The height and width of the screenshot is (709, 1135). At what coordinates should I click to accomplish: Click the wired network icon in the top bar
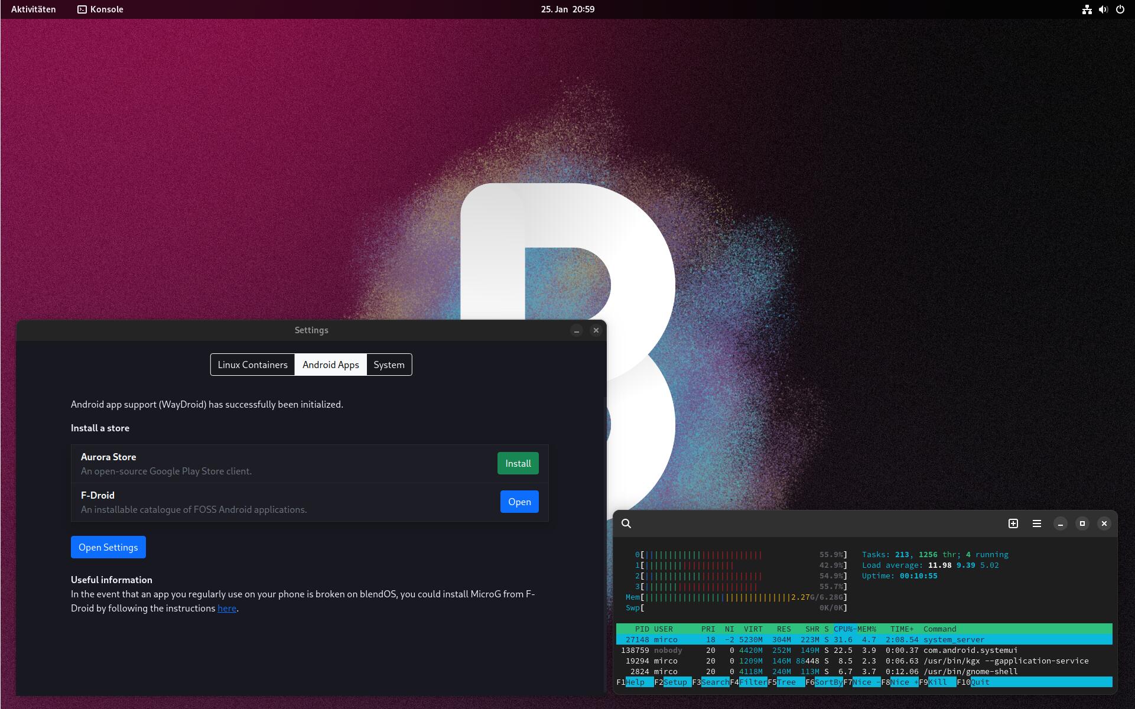pos(1087,9)
